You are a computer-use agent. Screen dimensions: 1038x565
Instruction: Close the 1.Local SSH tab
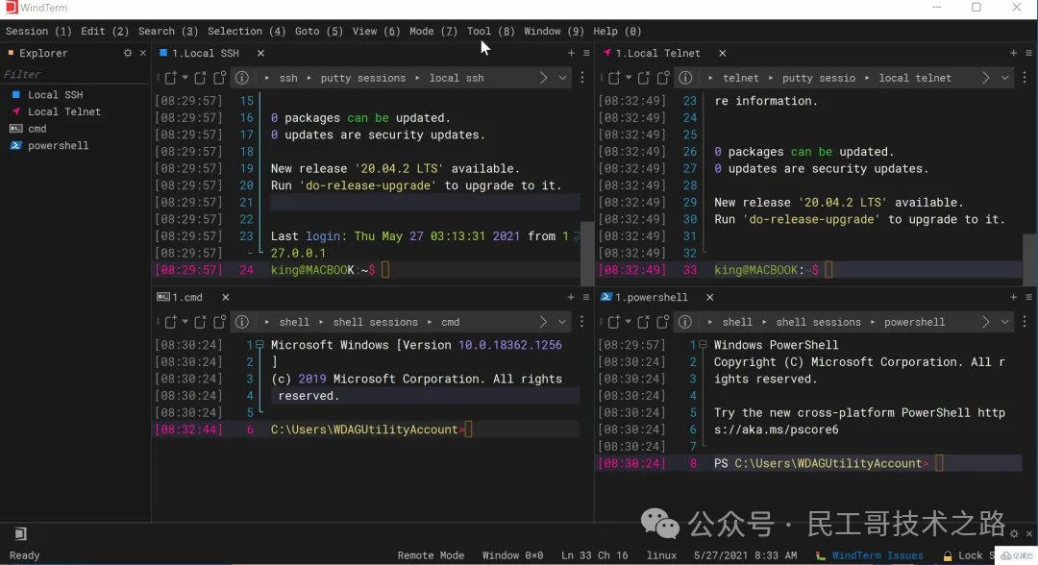click(260, 53)
